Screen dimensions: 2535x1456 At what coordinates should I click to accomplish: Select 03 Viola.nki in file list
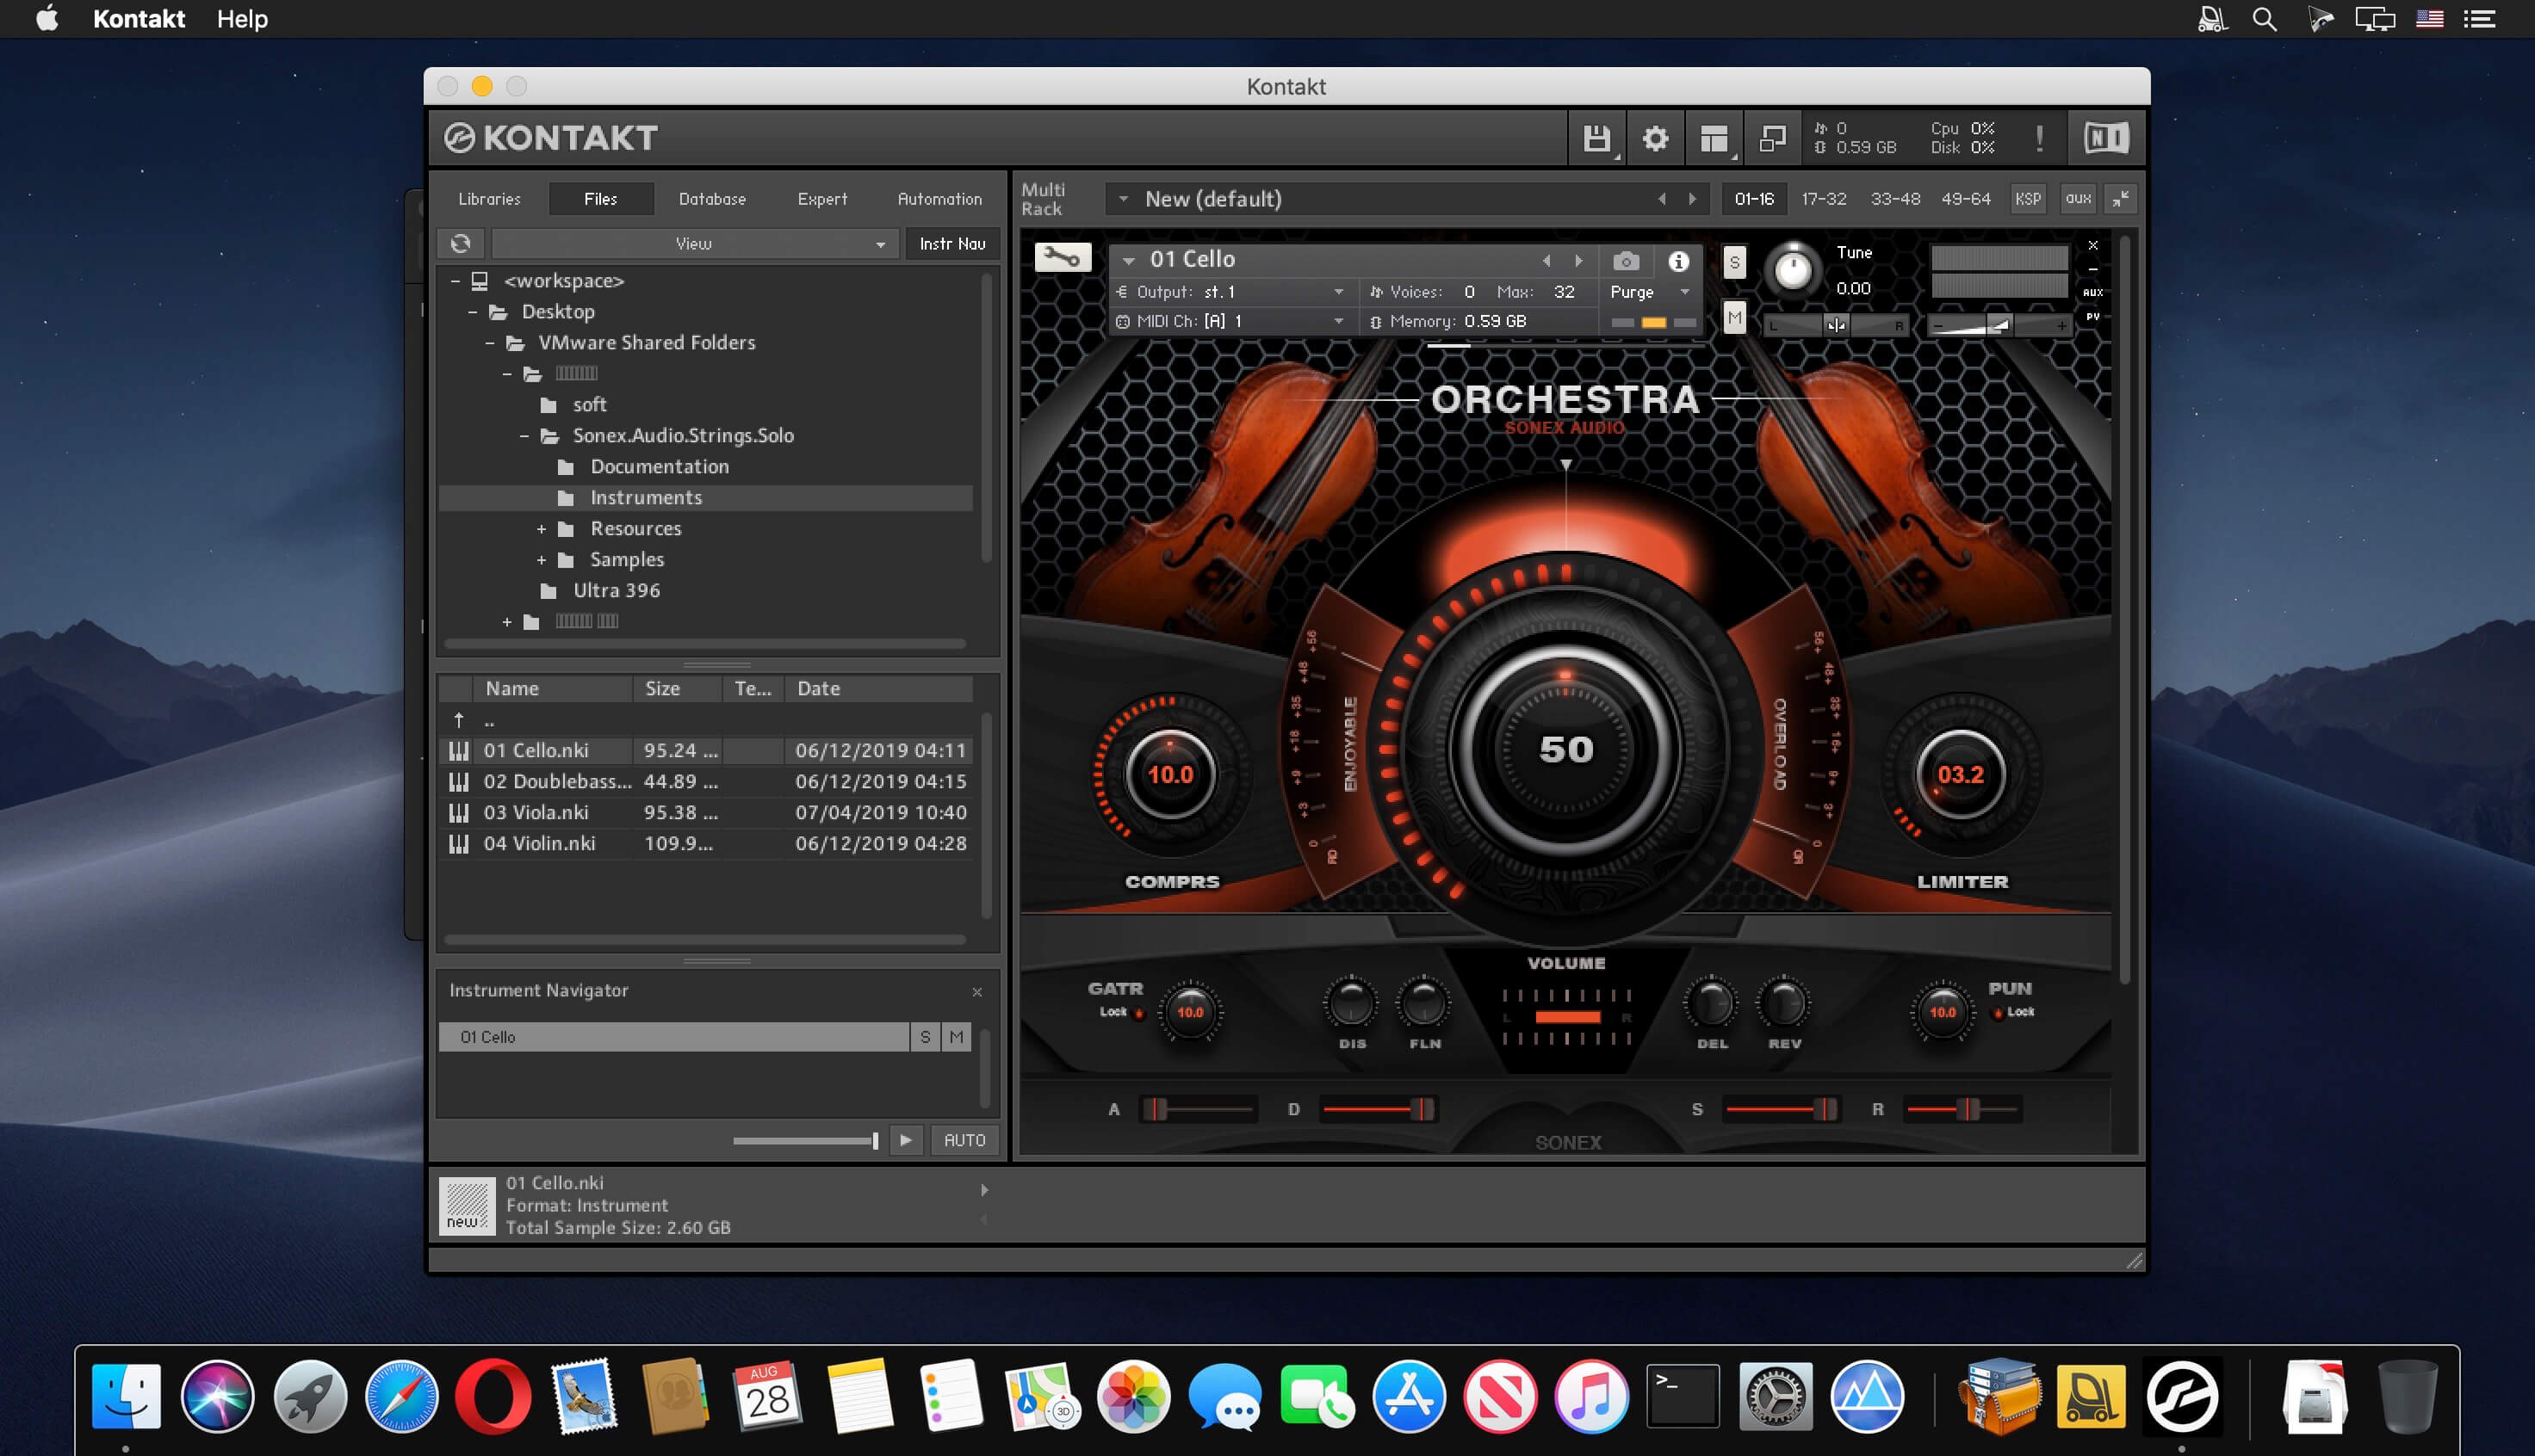(x=705, y=813)
